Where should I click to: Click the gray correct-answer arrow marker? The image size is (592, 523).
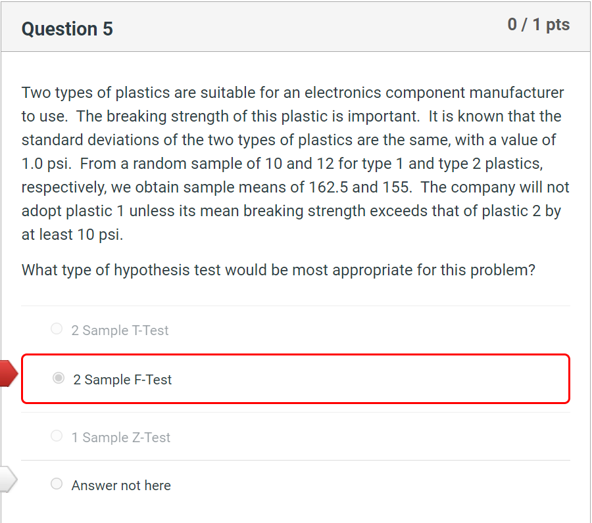pos(9,479)
